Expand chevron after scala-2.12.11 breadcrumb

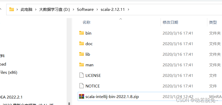tap(128, 10)
